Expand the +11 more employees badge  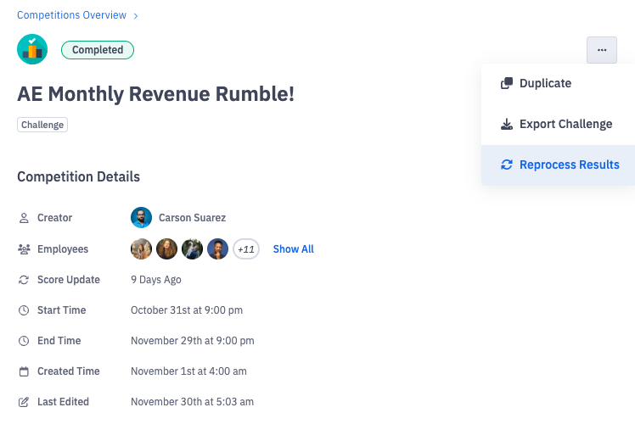click(246, 249)
